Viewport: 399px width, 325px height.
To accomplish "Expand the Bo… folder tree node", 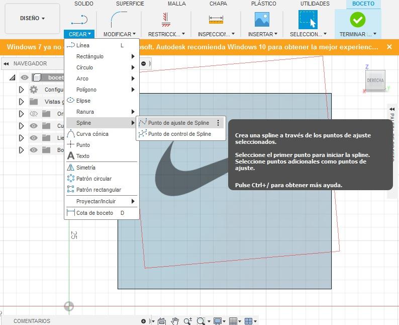I will (x=22, y=150).
